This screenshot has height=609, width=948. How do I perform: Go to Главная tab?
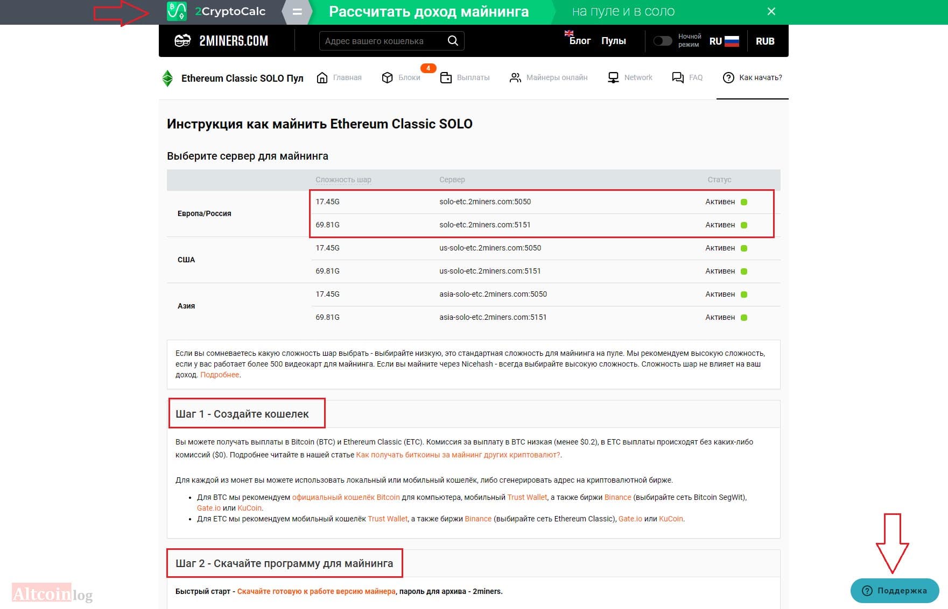(339, 77)
